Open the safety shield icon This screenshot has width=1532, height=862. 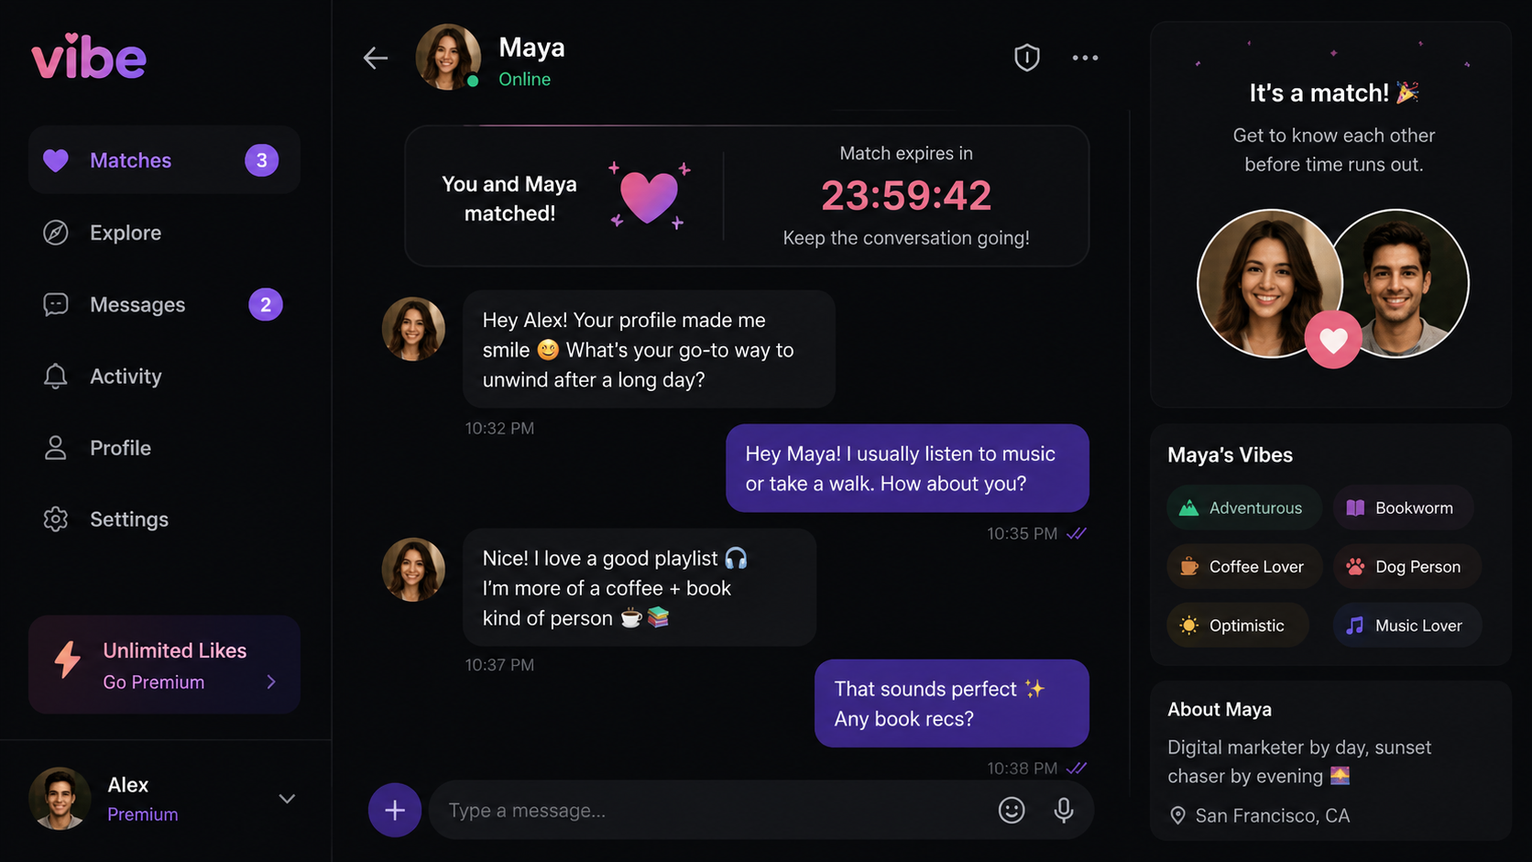[x=1026, y=58]
